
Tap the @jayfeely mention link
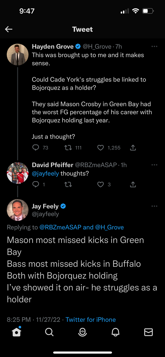point(45,174)
